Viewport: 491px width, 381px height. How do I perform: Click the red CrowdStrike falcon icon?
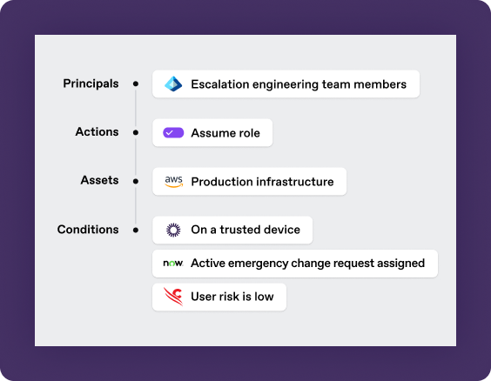[173, 297]
